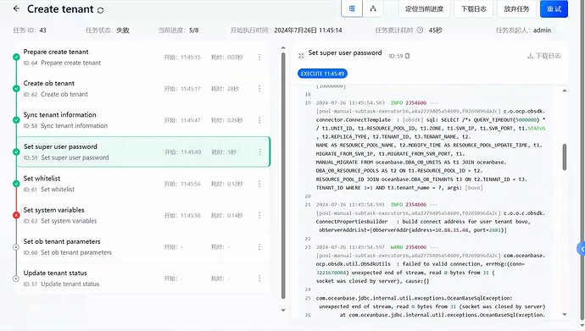The width and height of the screenshot is (585, 331).
Task: Click the 任务发起人 admin text
Action: click(x=523, y=30)
